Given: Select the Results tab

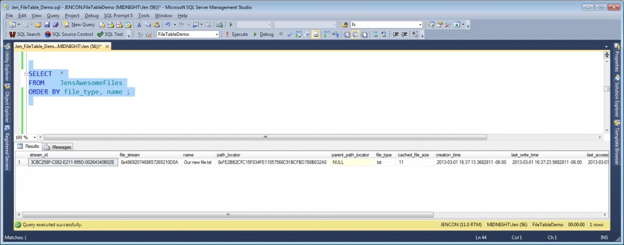Looking at the screenshot, I should pyautogui.click(x=28, y=147).
